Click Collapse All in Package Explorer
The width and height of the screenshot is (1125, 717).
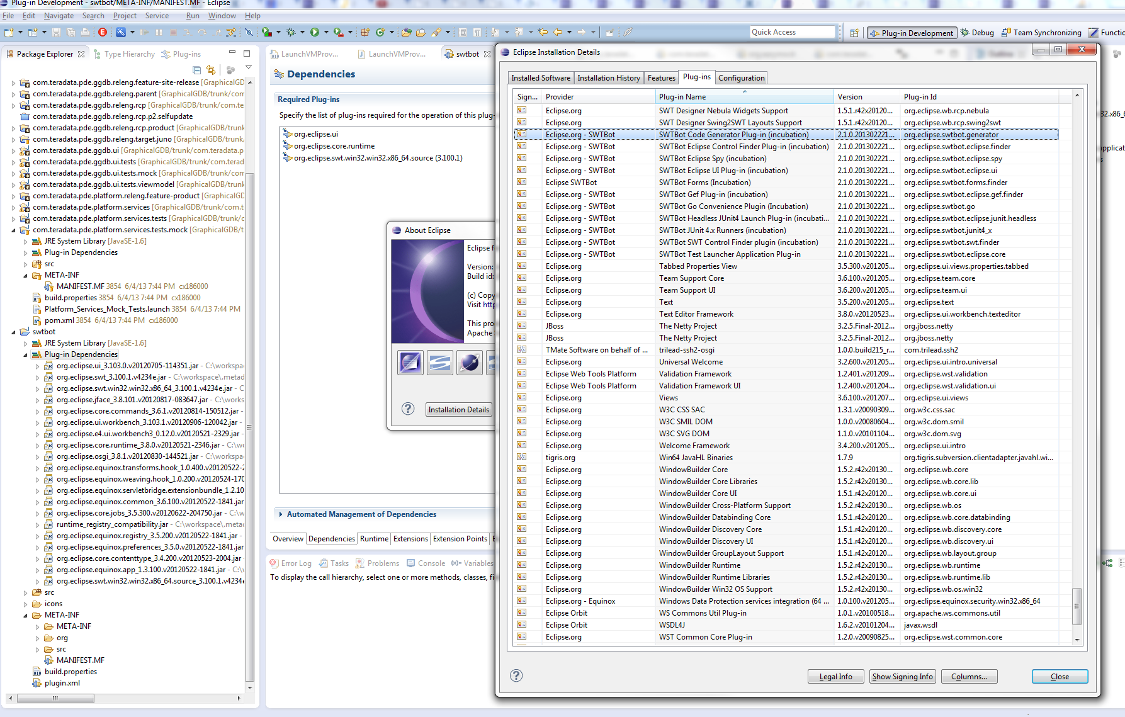[196, 70]
